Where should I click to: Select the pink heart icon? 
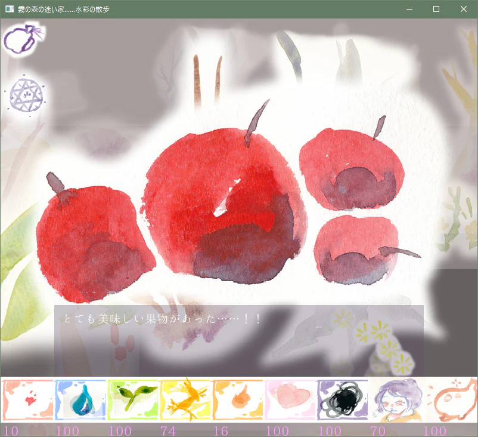[290, 398]
